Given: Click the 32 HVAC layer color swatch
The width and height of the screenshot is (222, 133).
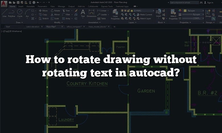Looking at the screenshot, I should pyautogui.click(x=132, y=11).
